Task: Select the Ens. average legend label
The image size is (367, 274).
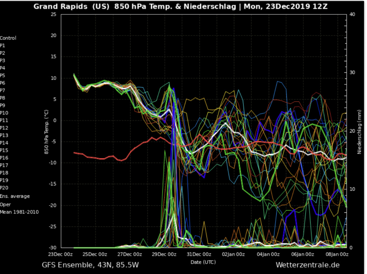Action: click(x=15, y=196)
